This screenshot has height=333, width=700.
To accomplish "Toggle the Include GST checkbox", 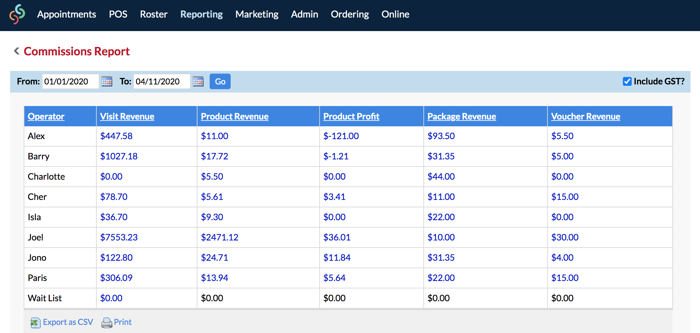I will [627, 81].
